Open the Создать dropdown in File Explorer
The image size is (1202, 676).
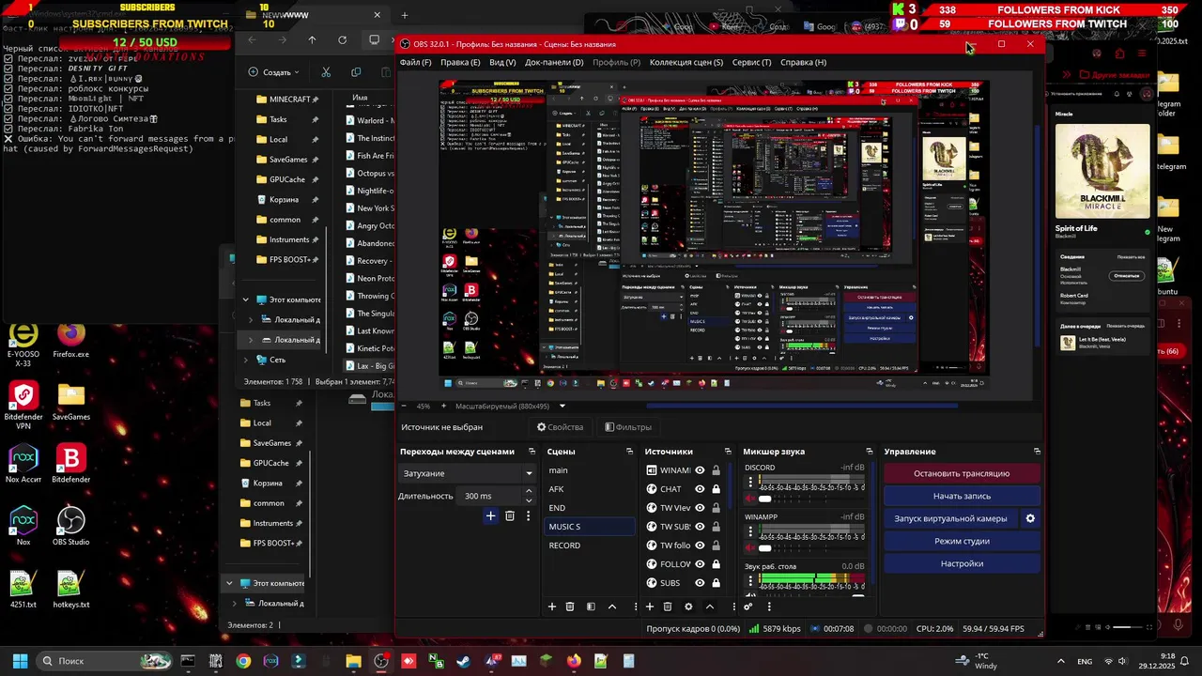(x=274, y=72)
